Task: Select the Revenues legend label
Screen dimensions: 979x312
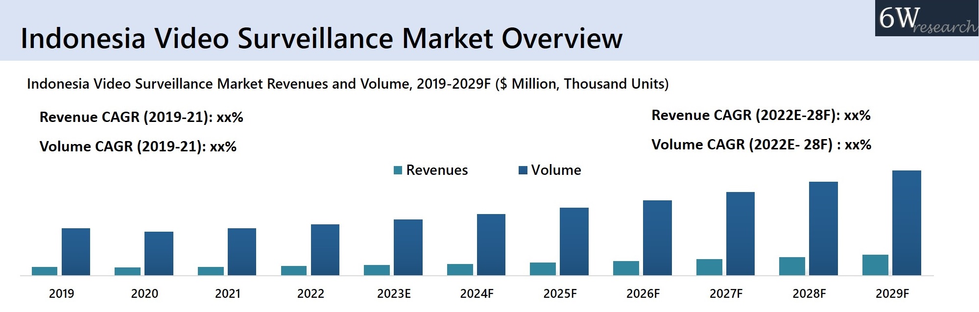Action: [x=437, y=170]
